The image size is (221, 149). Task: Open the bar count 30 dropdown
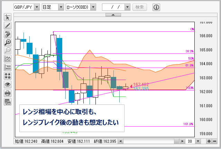198,141
